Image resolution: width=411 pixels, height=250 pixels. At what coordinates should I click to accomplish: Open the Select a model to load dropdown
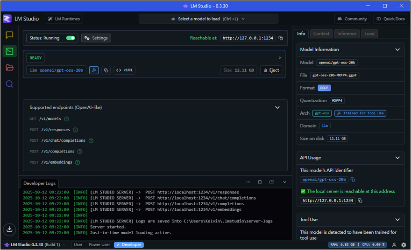[208, 19]
